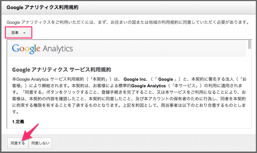This screenshot has height=153, width=257.
Task: Click the gray header band behind logo
Action: pos(127,48)
